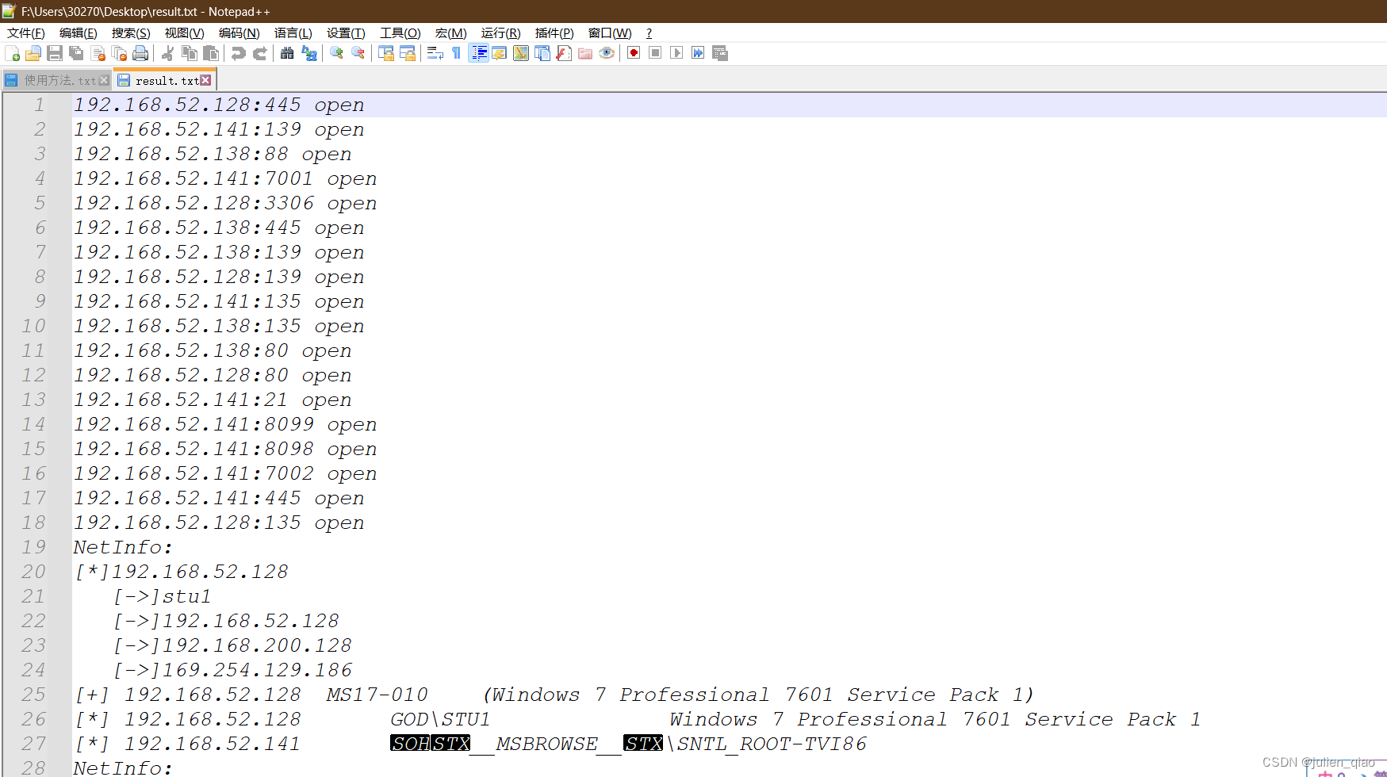The image size is (1387, 777).
Task: Toggle the monitoring eye icon
Action: [607, 53]
